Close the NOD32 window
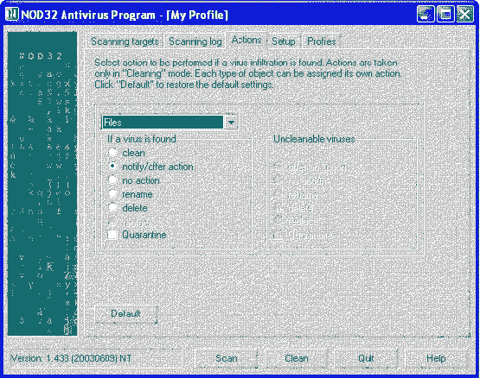This screenshot has width=480, height=378. click(465, 15)
